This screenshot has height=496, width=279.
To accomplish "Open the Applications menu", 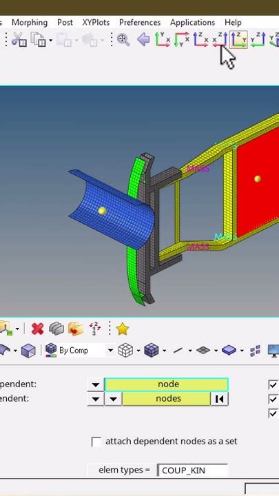I will [192, 23].
